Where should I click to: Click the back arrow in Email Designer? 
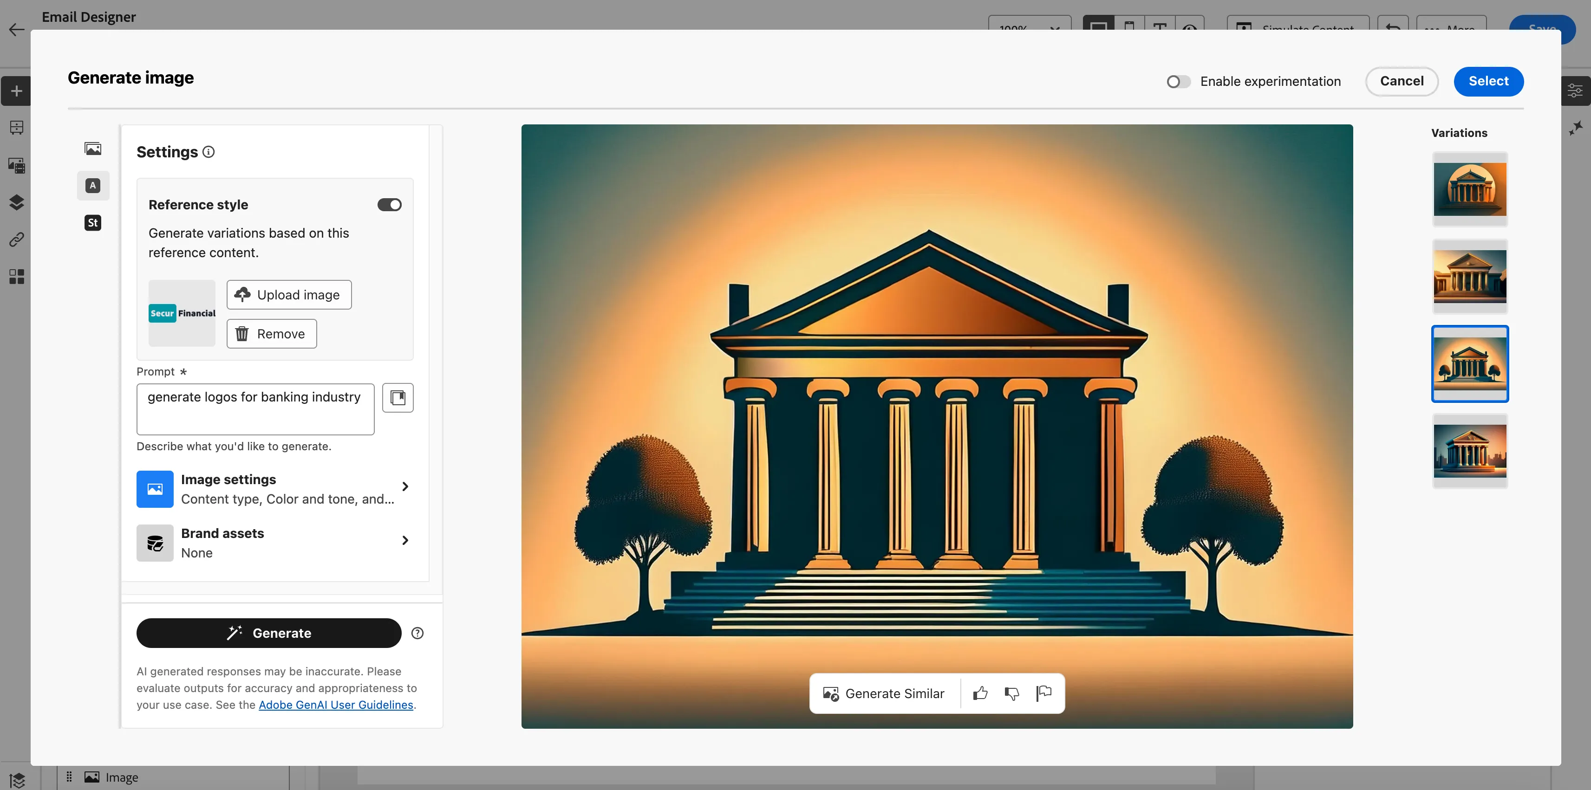point(17,29)
